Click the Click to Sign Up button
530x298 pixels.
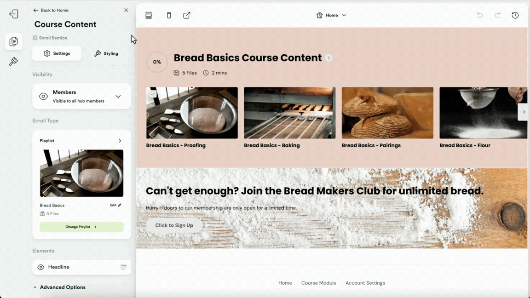click(x=173, y=225)
